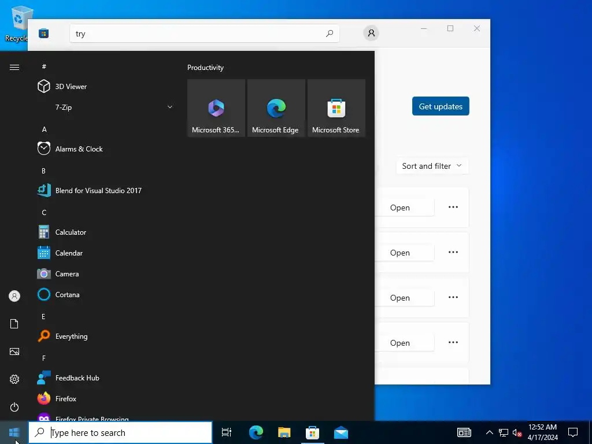This screenshot has height=444, width=592.
Task: Open Pictures from Start sidebar
Action: click(14, 351)
